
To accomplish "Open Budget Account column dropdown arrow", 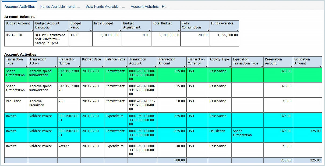I will click(x=32, y=30).
